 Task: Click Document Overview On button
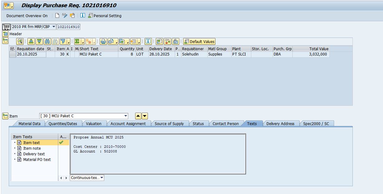click(27, 16)
